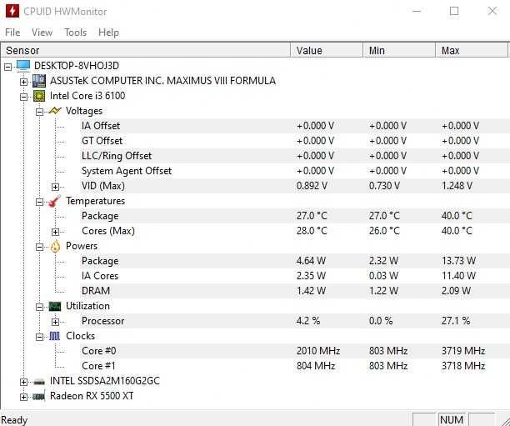Click the 1.248 V max VID value

[457, 186]
